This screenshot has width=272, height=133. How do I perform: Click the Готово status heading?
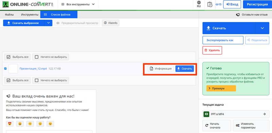214,68
